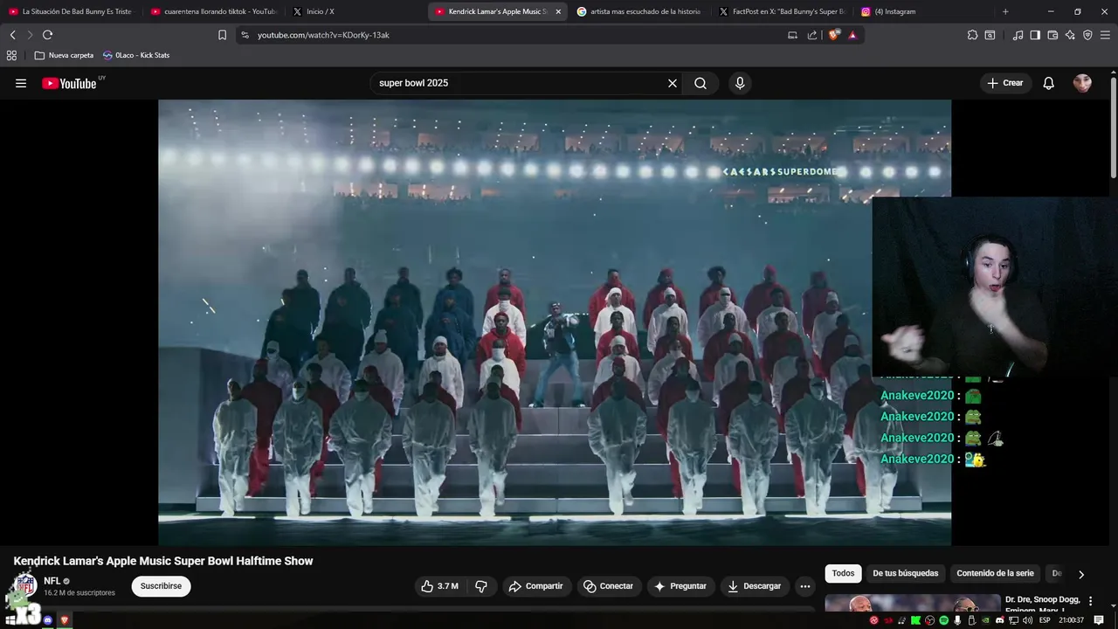Open Nueva carpeta bookmark folder
Image resolution: width=1118 pixels, height=629 pixels.
point(64,55)
